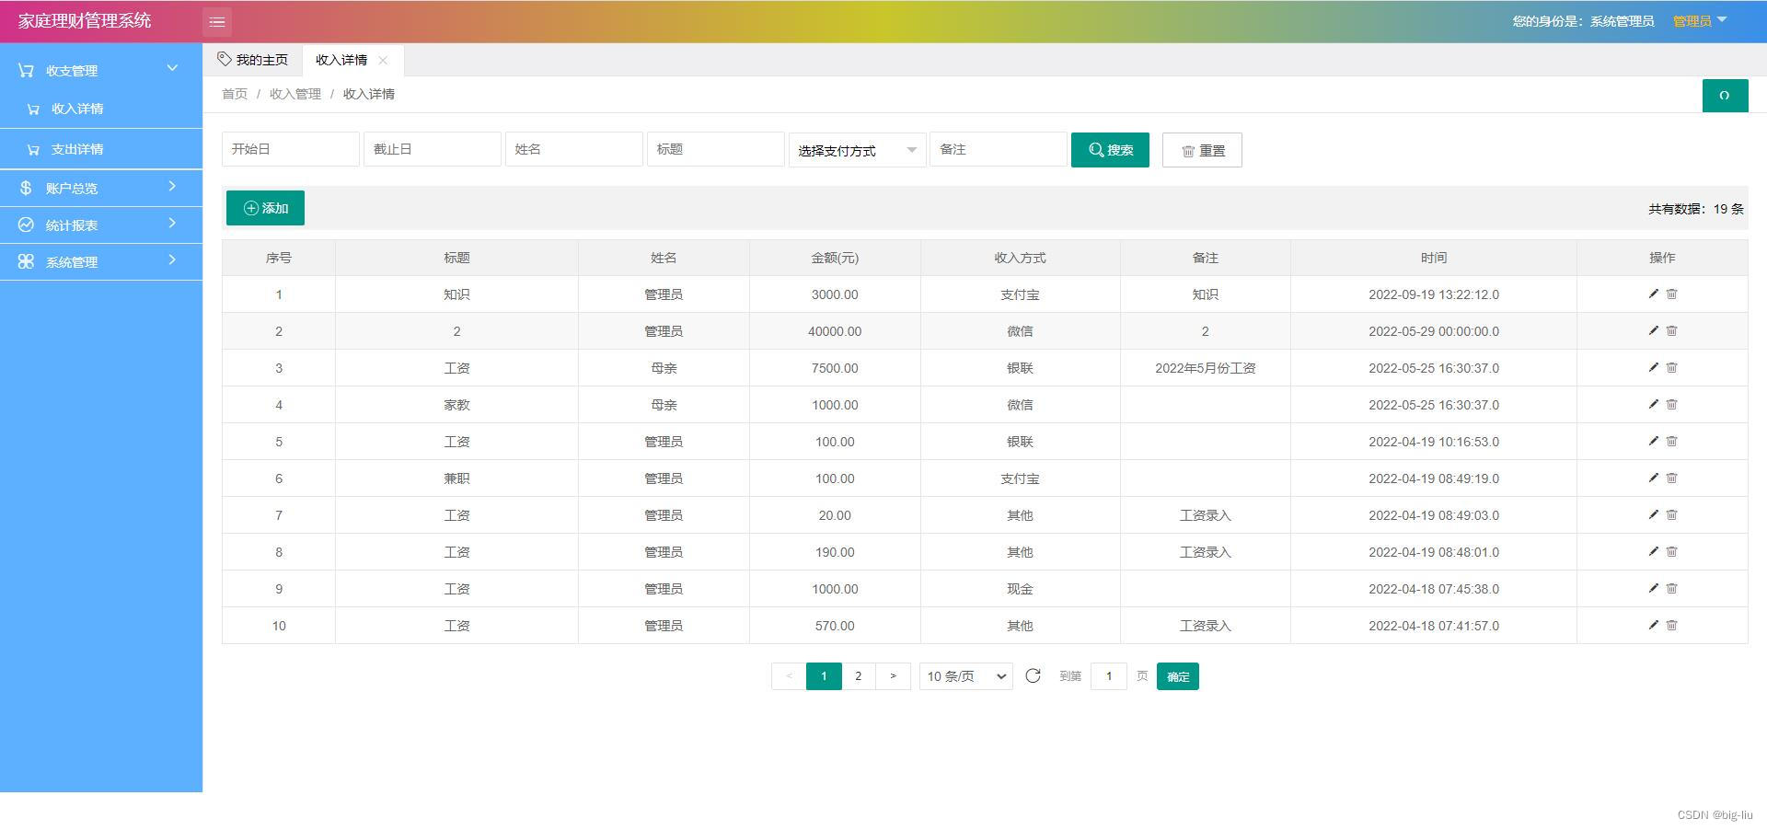The image size is (1767, 830).
Task: Delete the 兼职 income row
Action: pyautogui.click(x=1672, y=478)
